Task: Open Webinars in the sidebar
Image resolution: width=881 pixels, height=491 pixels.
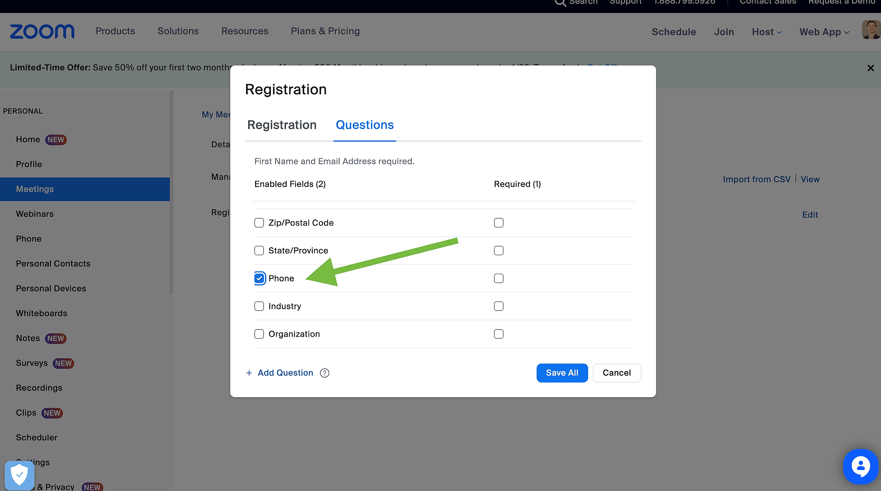Action: [x=35, y=214]
